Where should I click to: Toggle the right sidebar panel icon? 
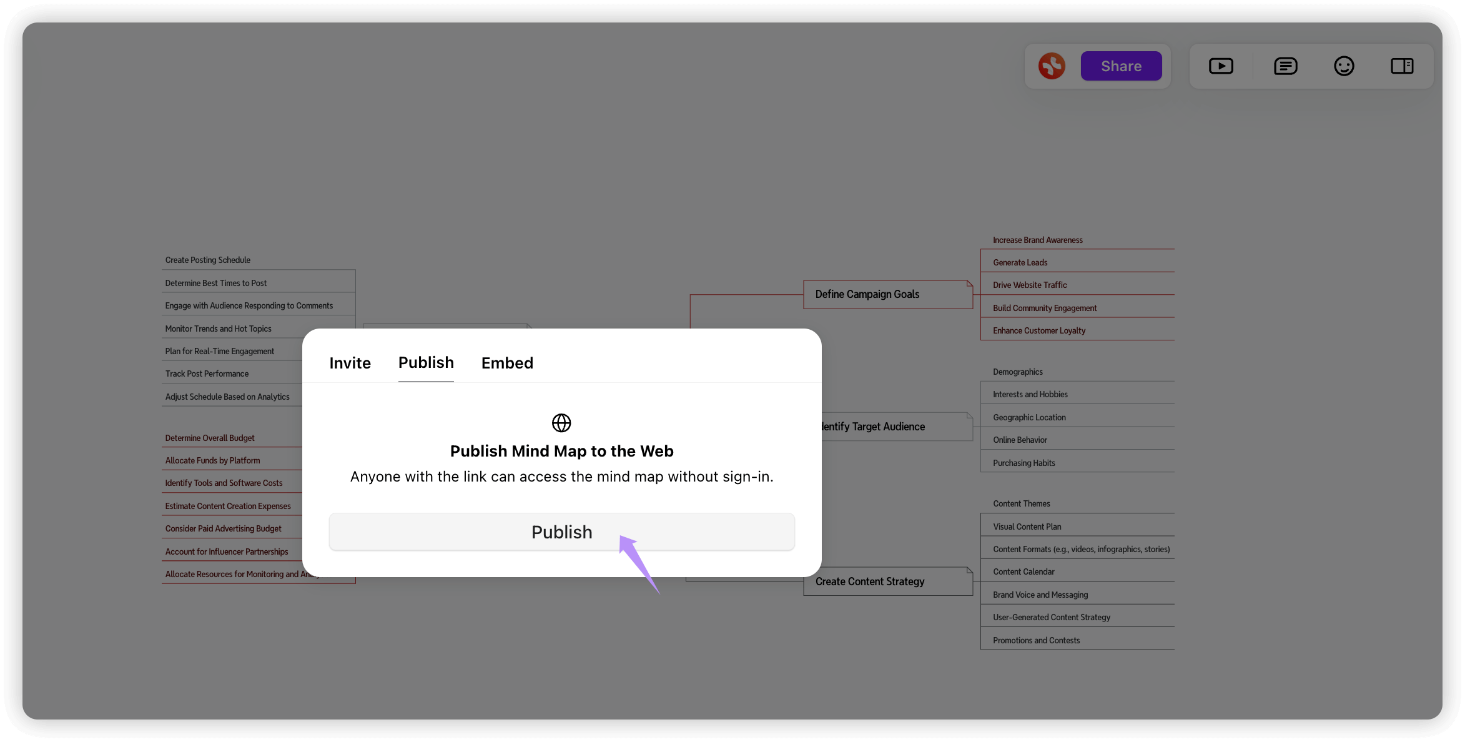[x=1402, y=66]
